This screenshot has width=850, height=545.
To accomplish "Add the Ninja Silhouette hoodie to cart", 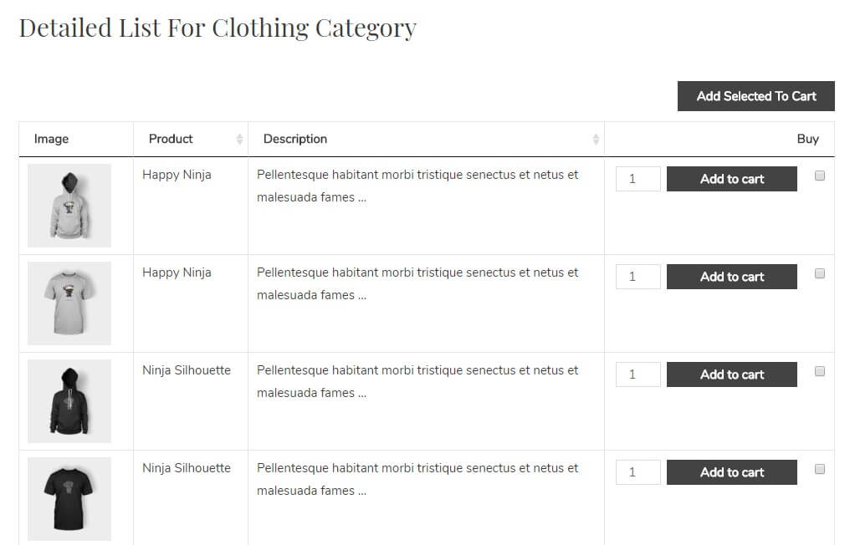I will (x=731, y=374).
